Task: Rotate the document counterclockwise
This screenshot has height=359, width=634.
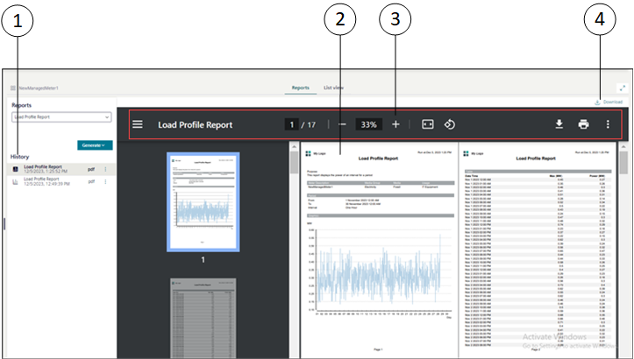Action: click(449, 124)
